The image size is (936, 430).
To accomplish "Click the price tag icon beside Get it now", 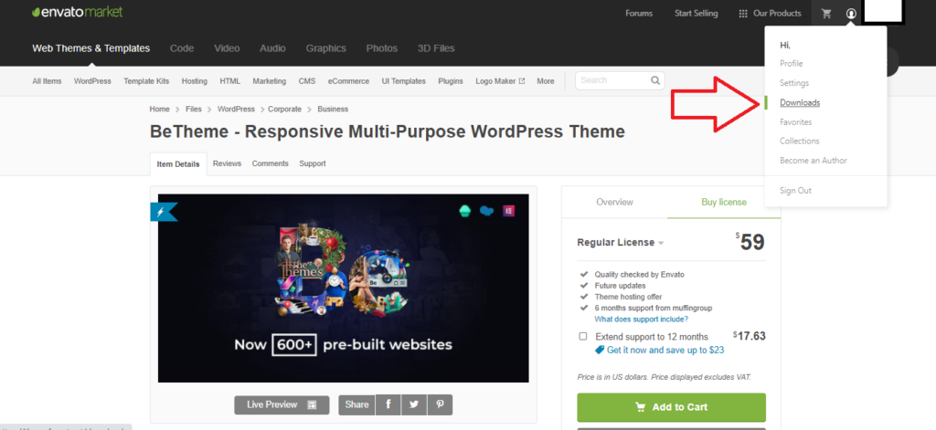I will click(600, 350).
